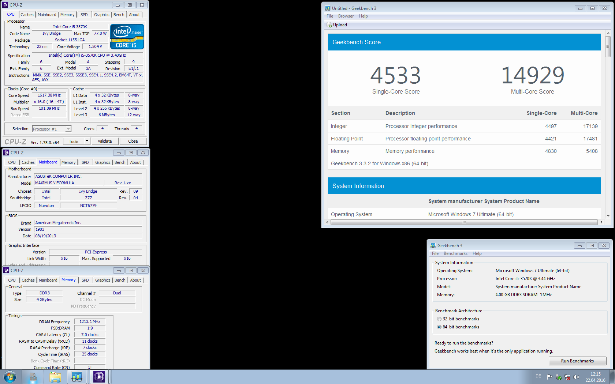Image resolution: width=615 pixels, height=384 pixels.
Task: Click the Intel Core i5 3570K name field
Action: (x=70, y=27)
